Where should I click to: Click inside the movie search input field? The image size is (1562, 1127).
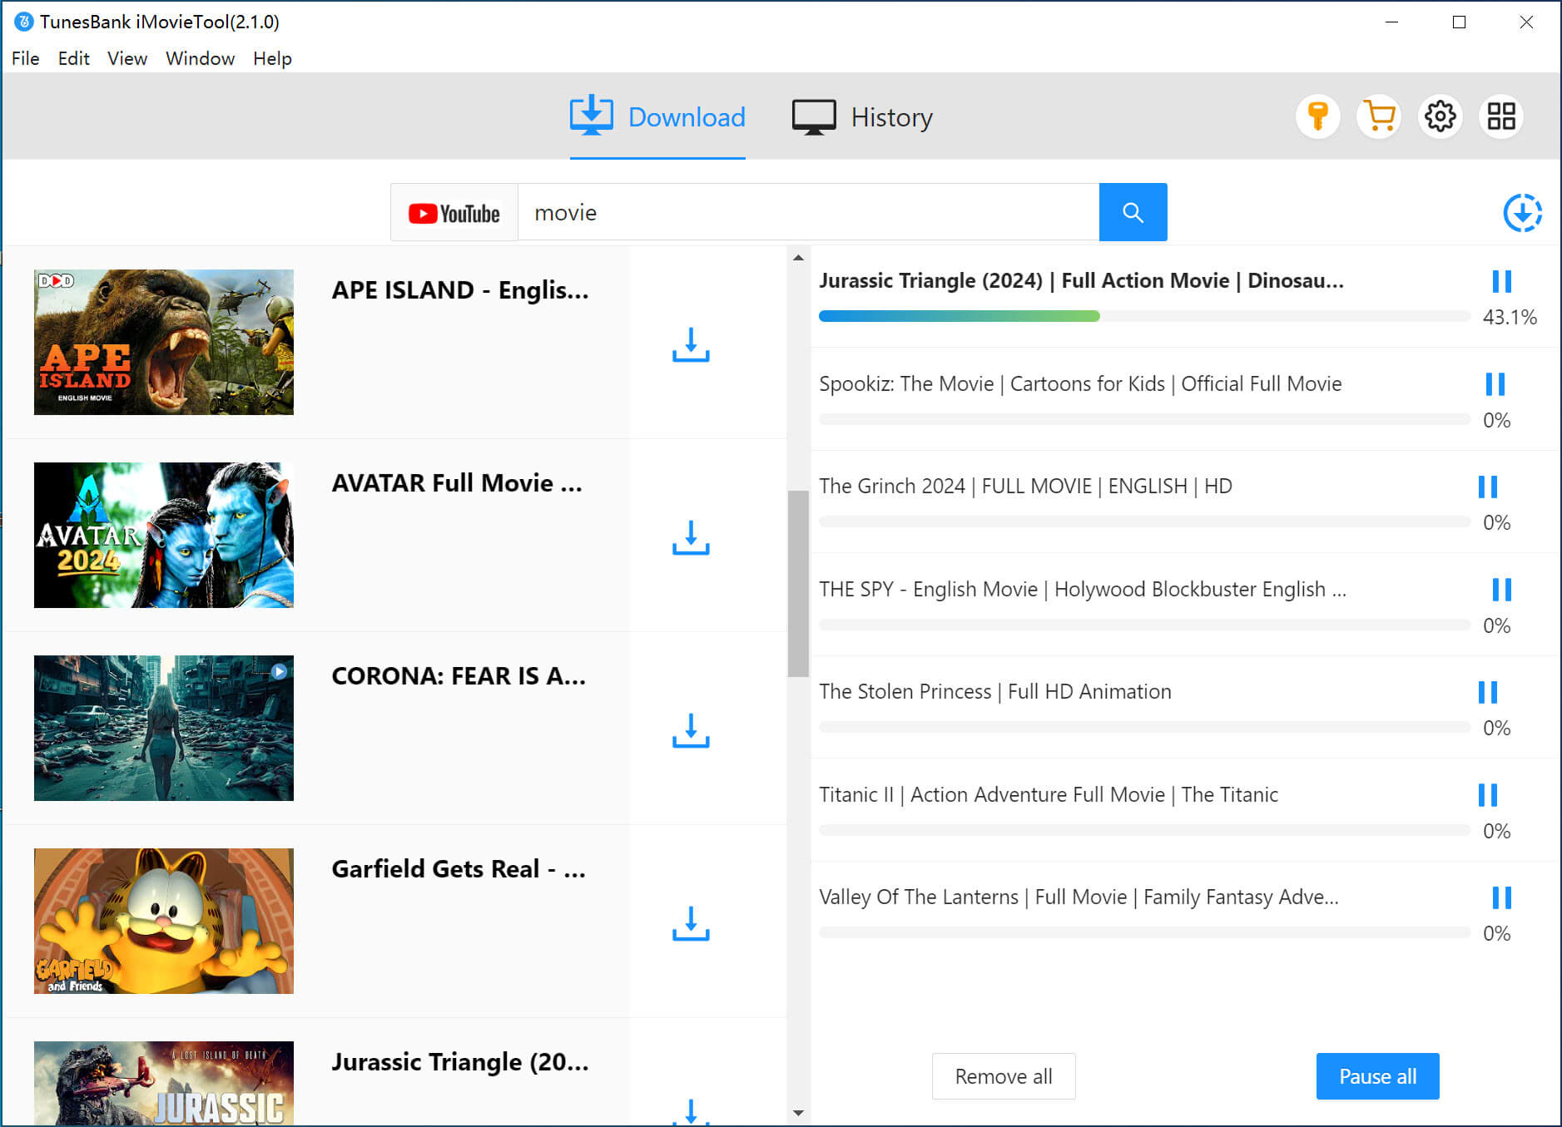799,212
